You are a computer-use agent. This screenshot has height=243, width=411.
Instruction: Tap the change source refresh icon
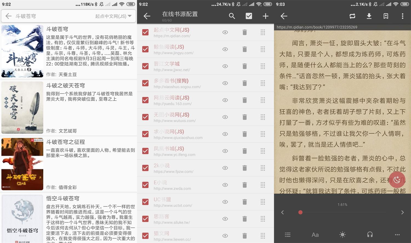coord(352,16)
